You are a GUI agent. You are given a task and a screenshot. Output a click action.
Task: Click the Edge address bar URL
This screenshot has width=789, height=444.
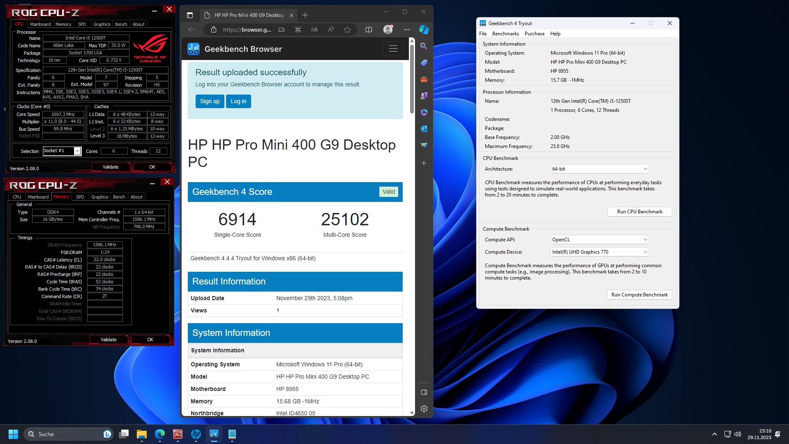coord(247,30)
